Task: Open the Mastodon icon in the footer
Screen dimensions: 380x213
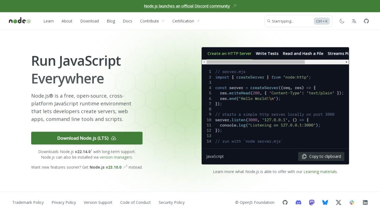Action: pyautogui.click(x=312, y=202)
